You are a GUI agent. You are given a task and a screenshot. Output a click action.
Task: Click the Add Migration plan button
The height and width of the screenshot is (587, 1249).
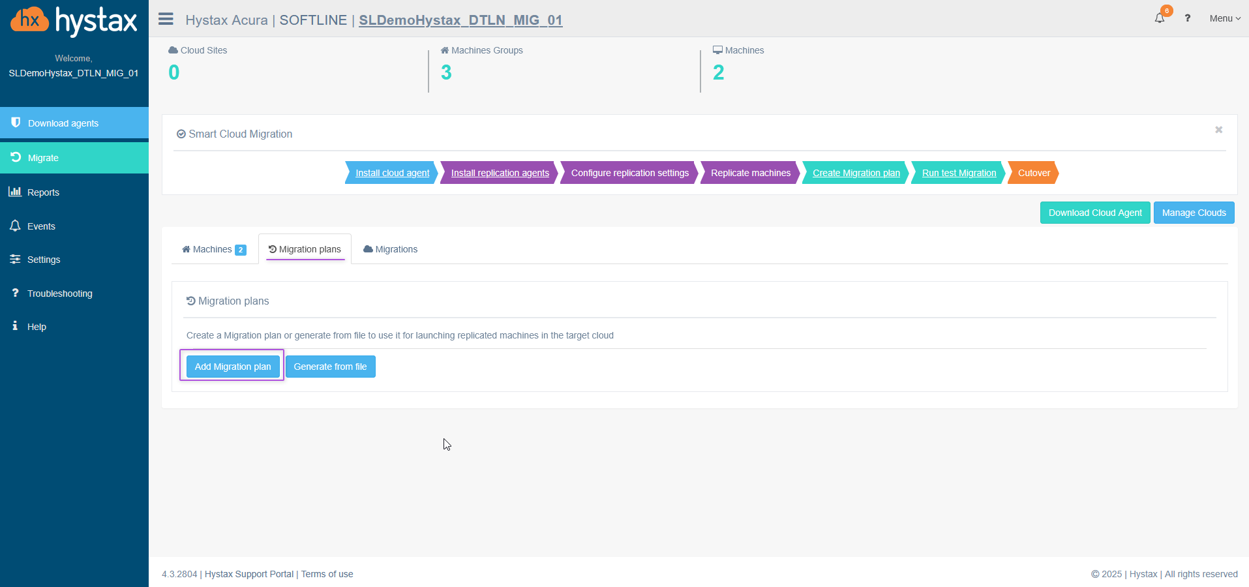coord(233,367)
